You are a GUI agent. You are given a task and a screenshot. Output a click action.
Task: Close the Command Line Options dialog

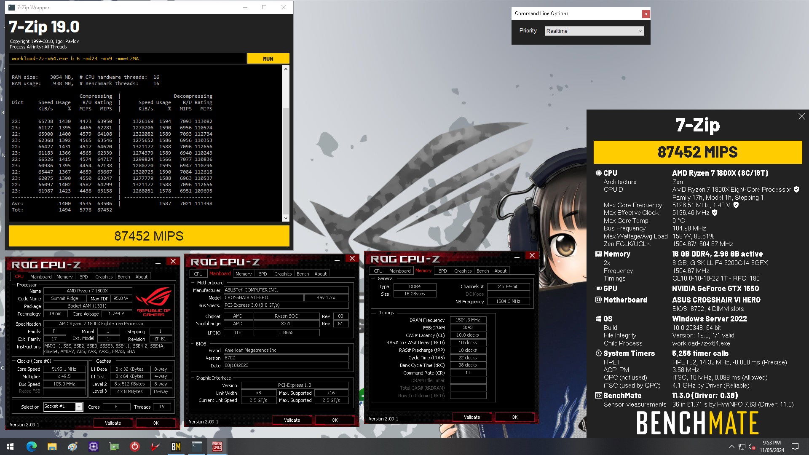coord(646,14)
